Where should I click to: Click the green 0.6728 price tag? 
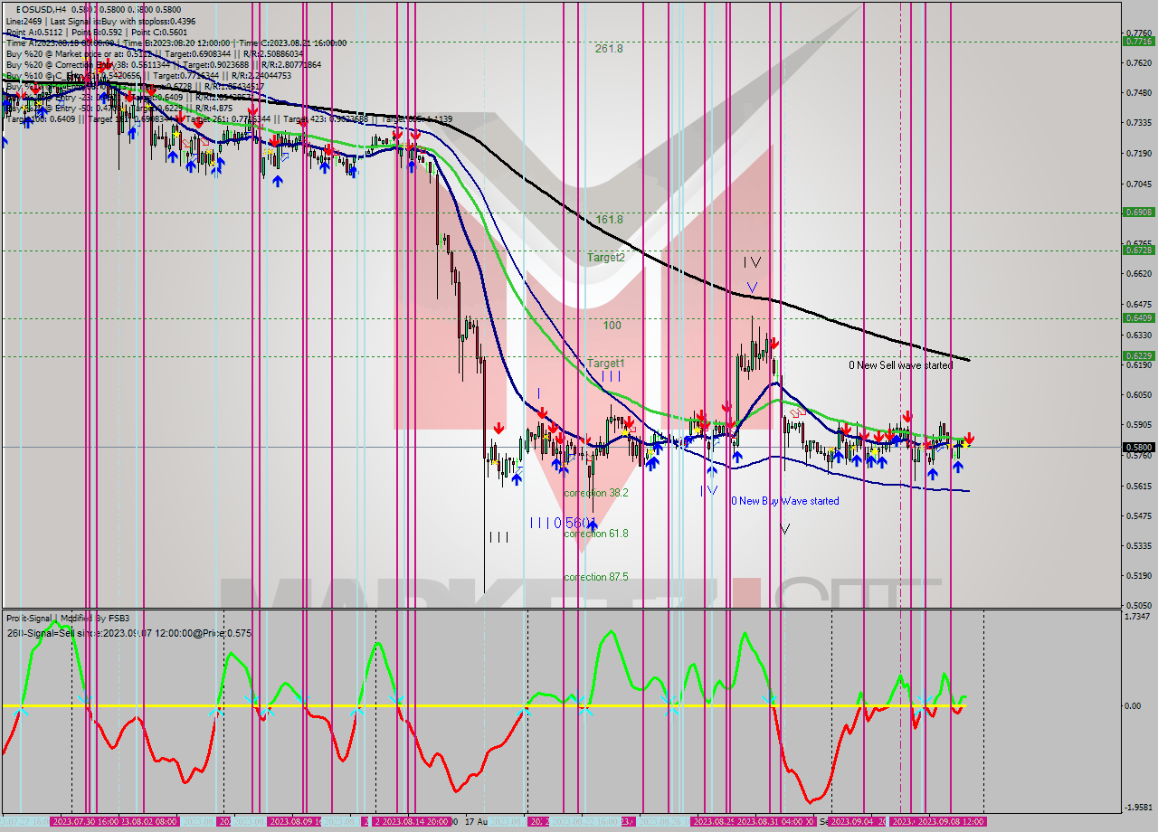tap(1138, 251)
